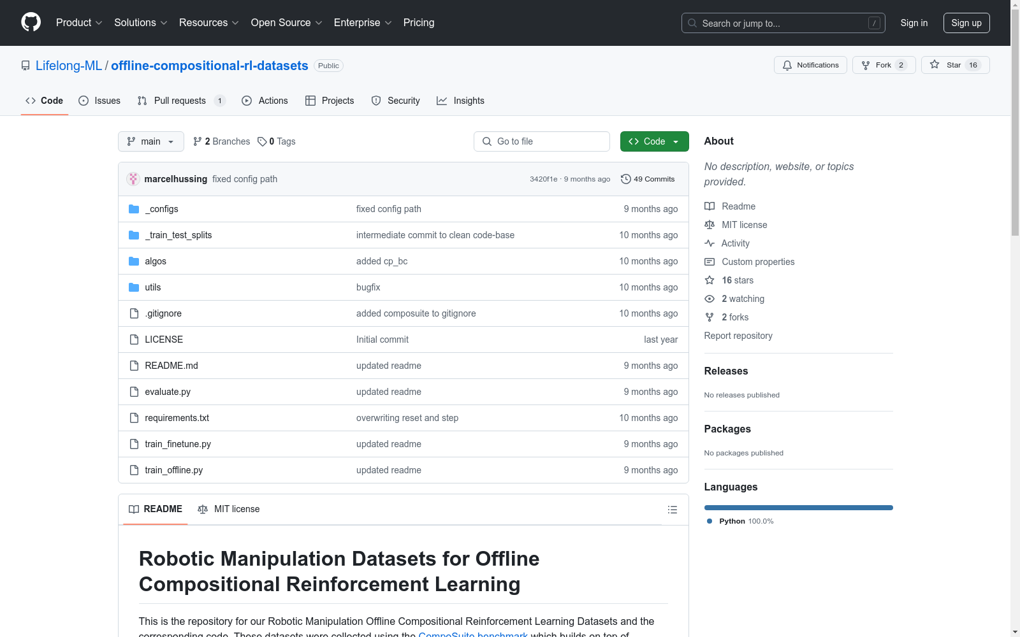The width and height of the screenshot is (1020, 637).
Task: Open the algos folder icon
Action: click(134, 261)
